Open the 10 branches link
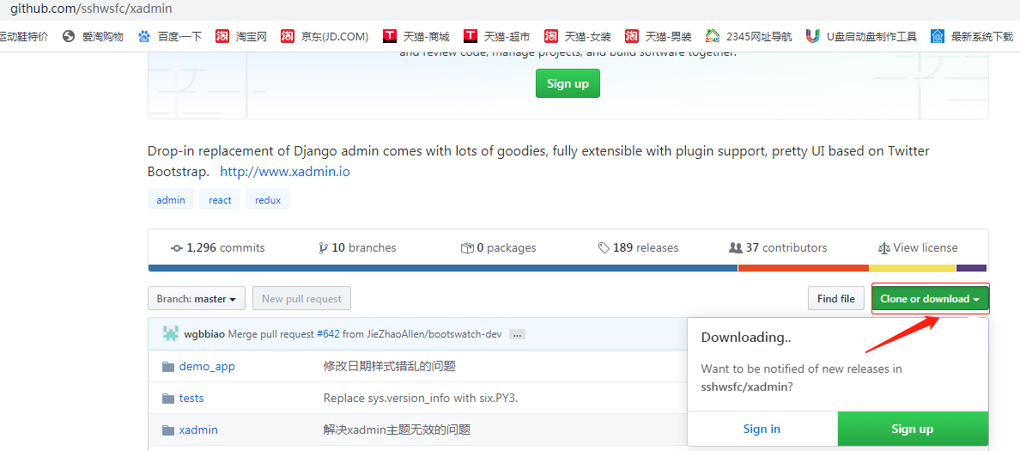This screenshot has width=1020, height=451. coord(357,248)
